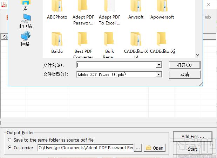Open the output folder with Open button

tap(155, 148)
